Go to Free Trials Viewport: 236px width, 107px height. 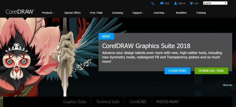96,13
